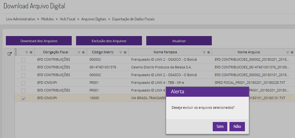This screenshot has height=138, width=295.
Task: Filter the Código Matriz column
Action: [x=121, y=52]
